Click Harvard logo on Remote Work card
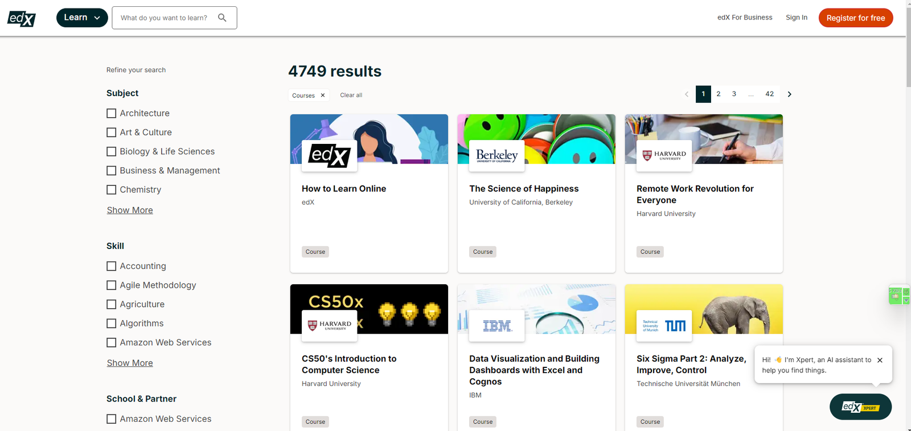 click(x=664, y=155)
